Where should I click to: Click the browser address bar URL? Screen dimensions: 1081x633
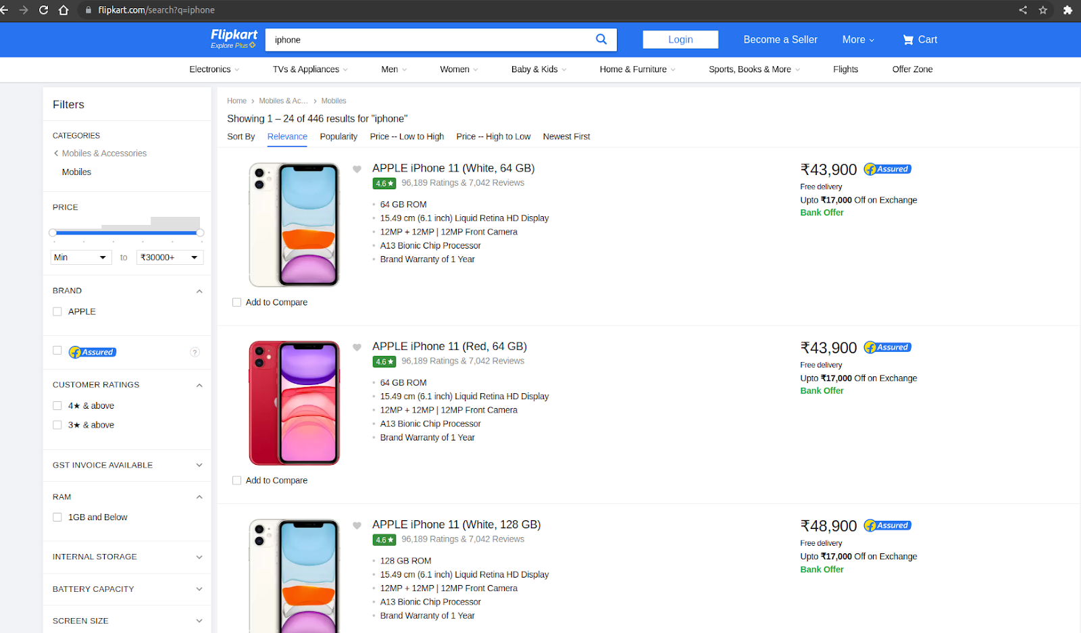click(156, 10)
